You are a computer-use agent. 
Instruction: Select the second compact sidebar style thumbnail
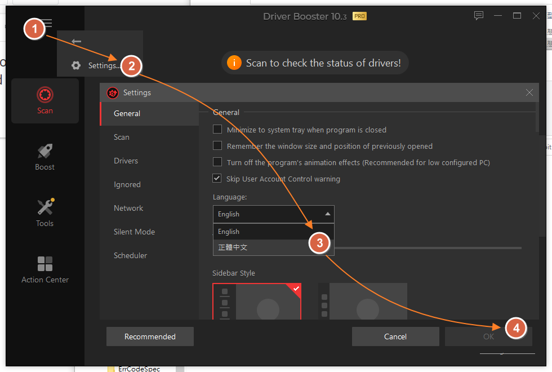click(x=363, y=301)
